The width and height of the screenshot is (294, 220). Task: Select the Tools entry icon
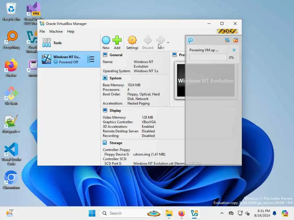[x=47, y=43]
